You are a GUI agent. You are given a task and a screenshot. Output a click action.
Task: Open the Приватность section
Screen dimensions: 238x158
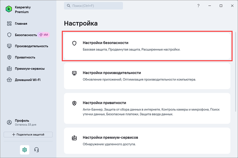coord(25,57)
